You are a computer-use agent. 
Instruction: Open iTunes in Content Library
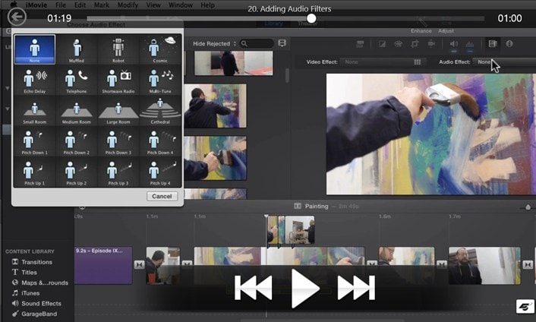point(26,293)
